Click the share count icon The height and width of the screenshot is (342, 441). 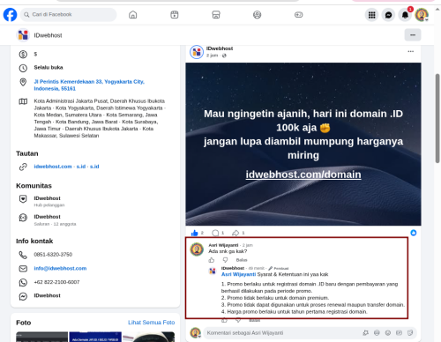(235, 233)
